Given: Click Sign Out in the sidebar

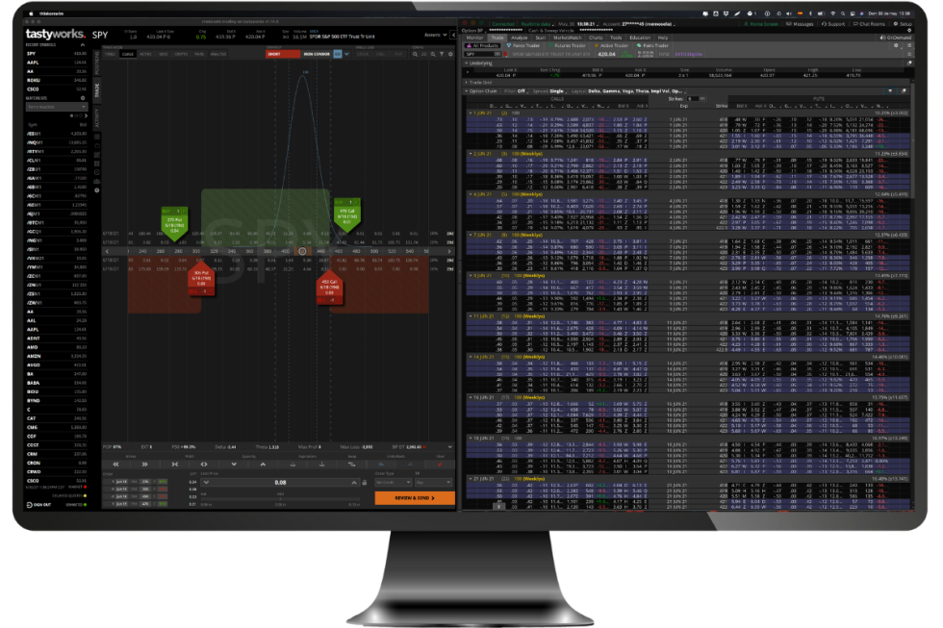Looking at the screenshot, I should [40, 504].
